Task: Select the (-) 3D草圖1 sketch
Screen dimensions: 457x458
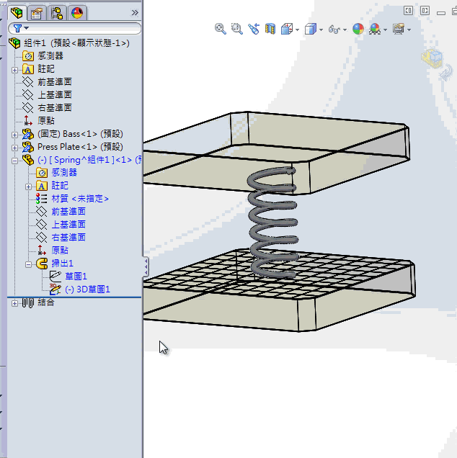Action: [87, 289]
